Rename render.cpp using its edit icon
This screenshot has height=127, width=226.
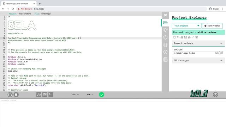click(216, 53)
